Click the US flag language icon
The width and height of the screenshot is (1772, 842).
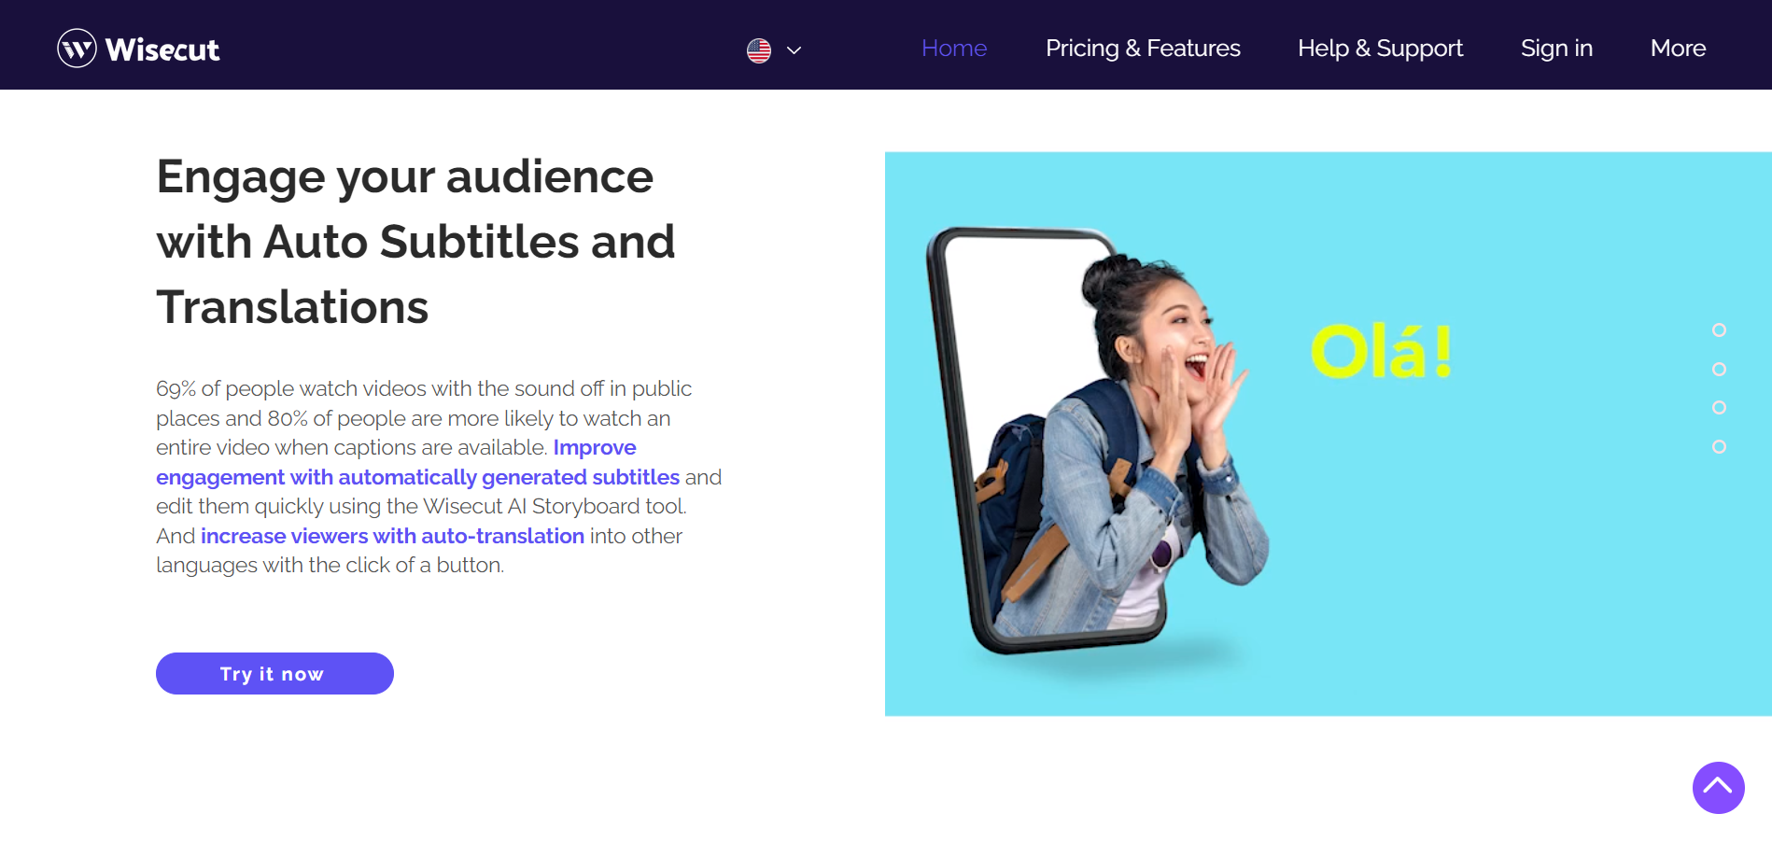click(758, 49)
